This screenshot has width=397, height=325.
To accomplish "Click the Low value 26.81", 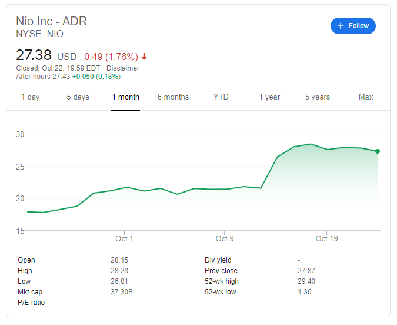I will [x=119, y=281].
